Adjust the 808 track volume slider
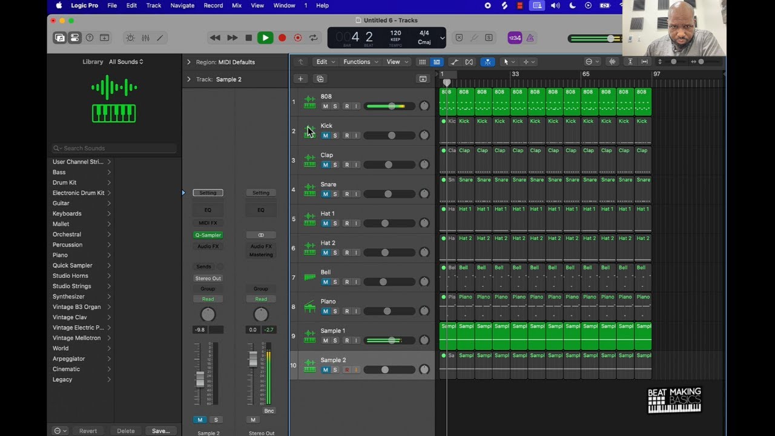This screenshot has width=775, height=436. (391, 106)
